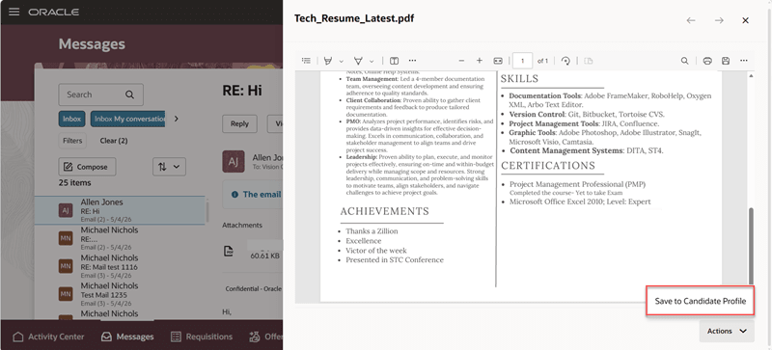Viewport: 772px width, 350px height.
Task: Click the PDF page number field
Action: point(522,61)
